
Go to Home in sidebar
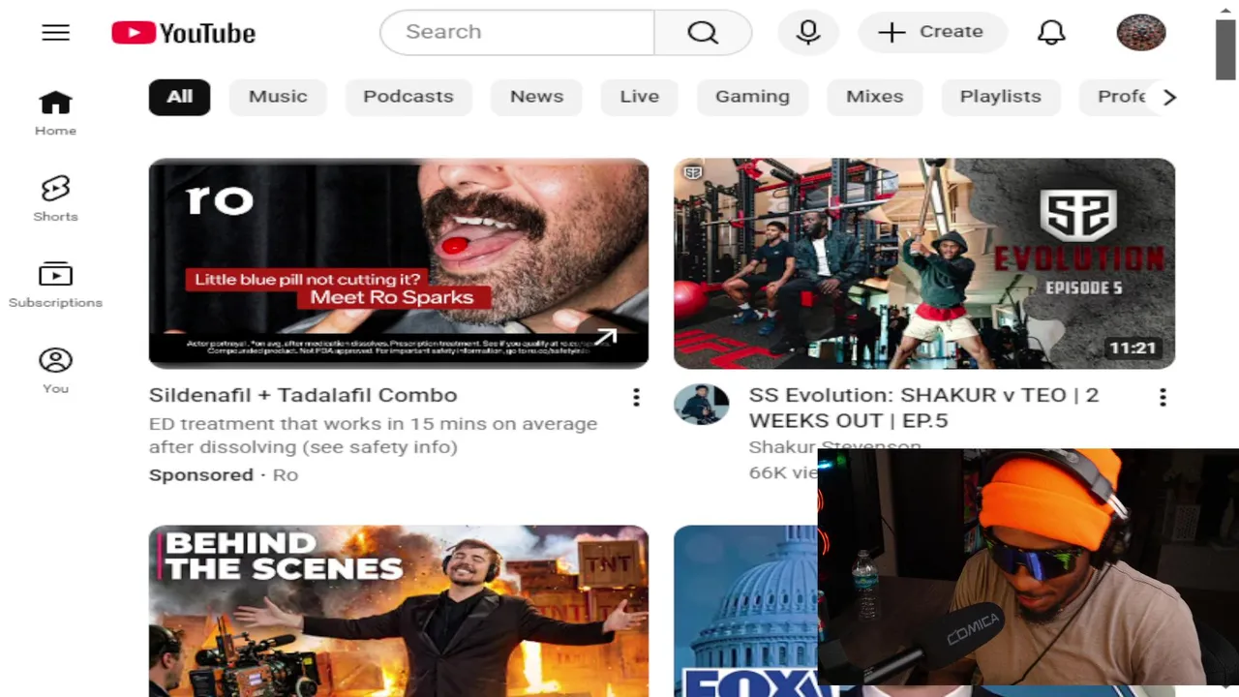(55, 113)
